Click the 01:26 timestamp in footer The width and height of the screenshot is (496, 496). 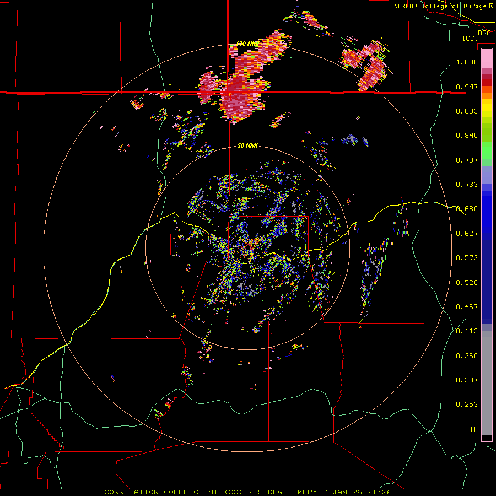coord(380,492)
